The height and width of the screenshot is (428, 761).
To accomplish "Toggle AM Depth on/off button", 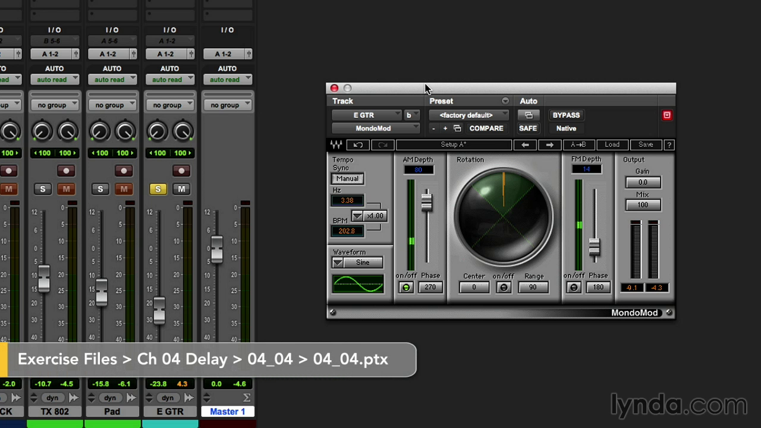I will (x=406, y=288).
